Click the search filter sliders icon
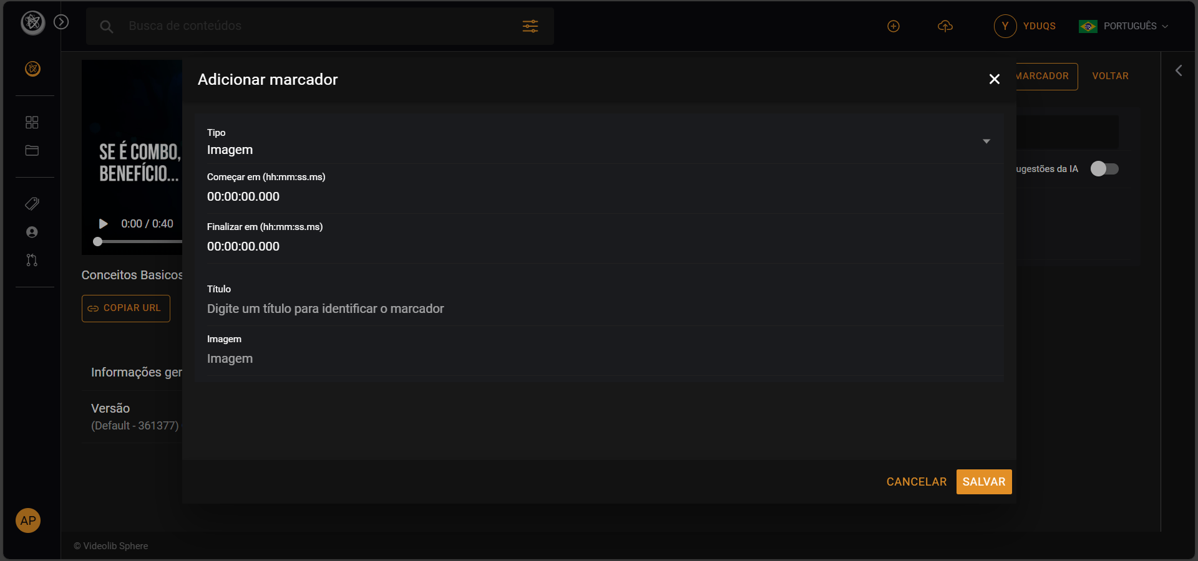1198x561 pixels. [530, 26]
